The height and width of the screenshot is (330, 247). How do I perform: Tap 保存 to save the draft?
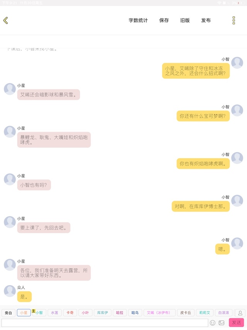[164, 21]
